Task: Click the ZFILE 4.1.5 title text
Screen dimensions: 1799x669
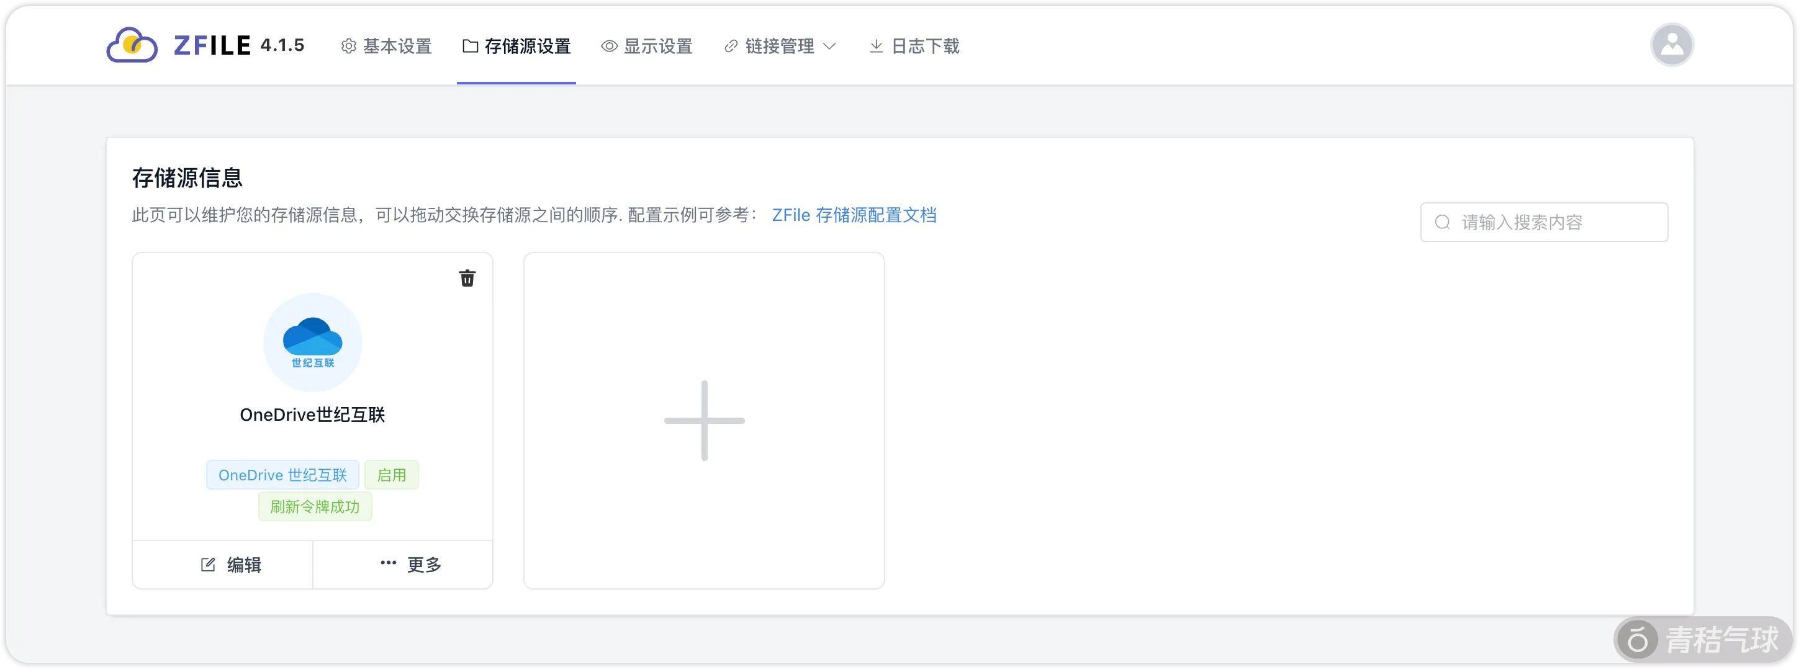Action: pos(239,45)
